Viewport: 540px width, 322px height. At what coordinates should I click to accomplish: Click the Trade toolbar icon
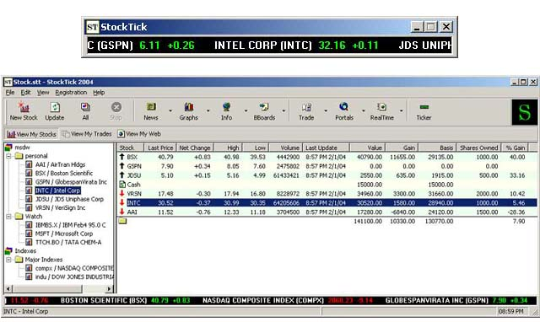click(x=306, y=107)
